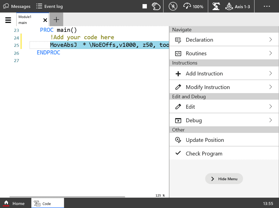
Task: Run Check Program
Action: click(224, 153)
